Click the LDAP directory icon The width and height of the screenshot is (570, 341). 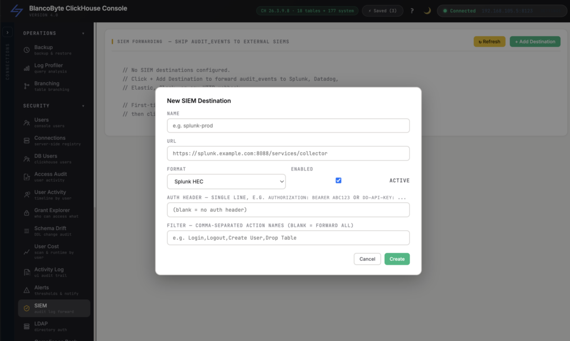pyautogui.click(x=27, y=327)
